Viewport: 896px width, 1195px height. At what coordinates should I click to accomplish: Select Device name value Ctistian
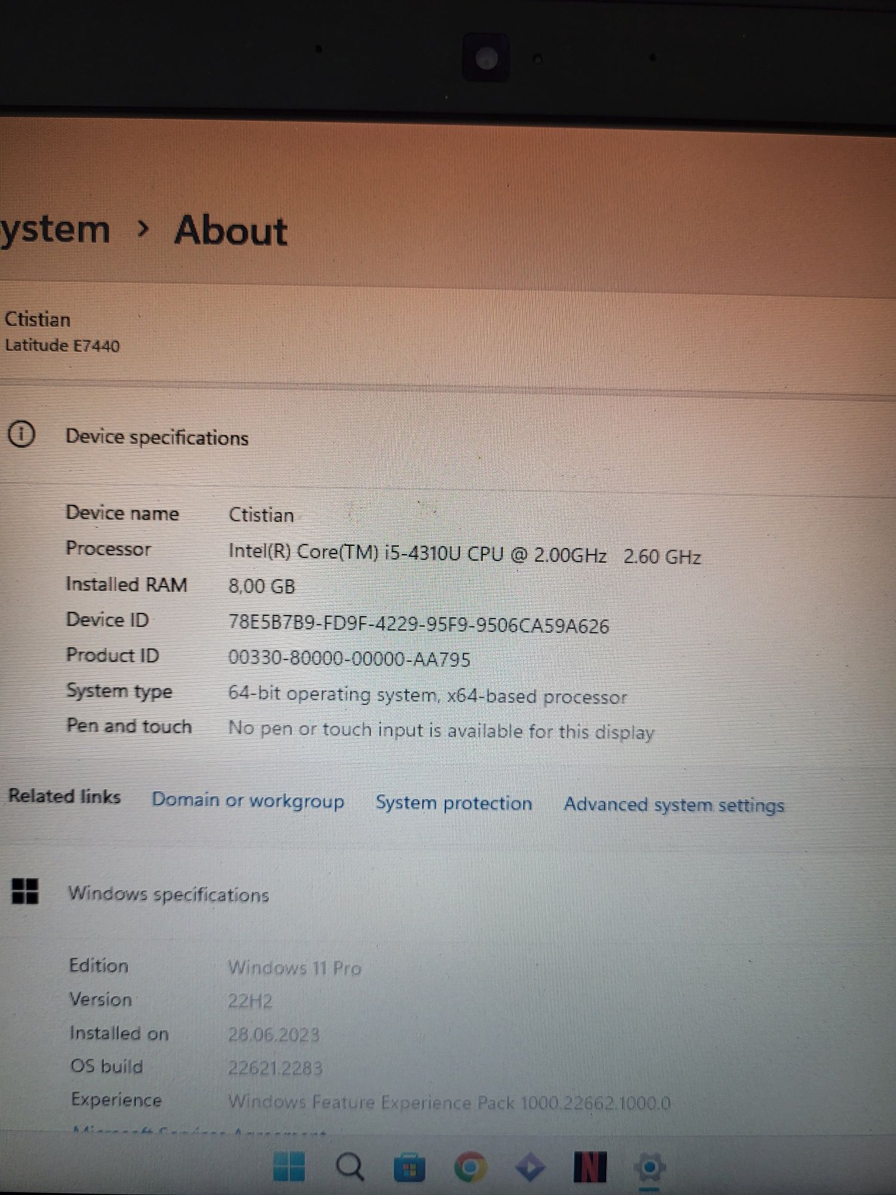coord(261,514)
